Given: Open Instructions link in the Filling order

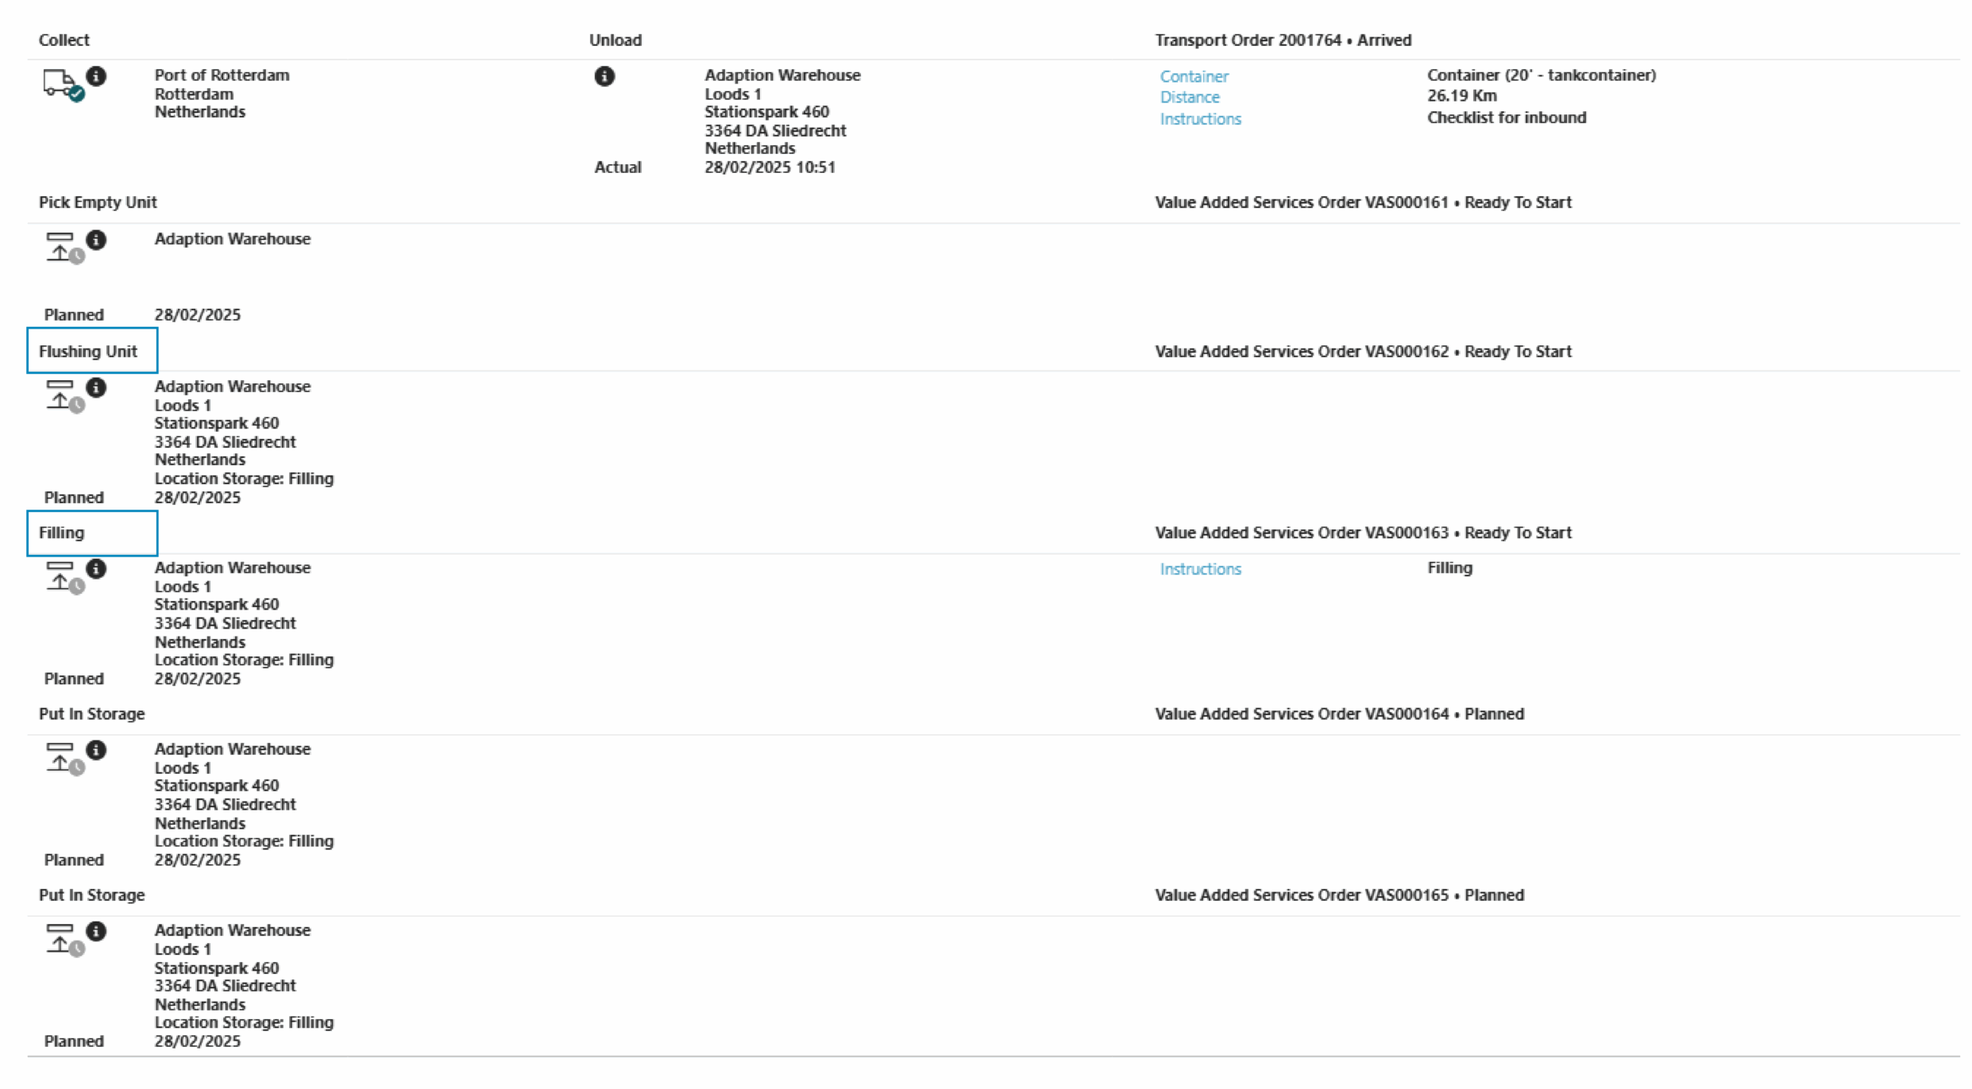Looking at the screenshot, I should point(1200,569).
